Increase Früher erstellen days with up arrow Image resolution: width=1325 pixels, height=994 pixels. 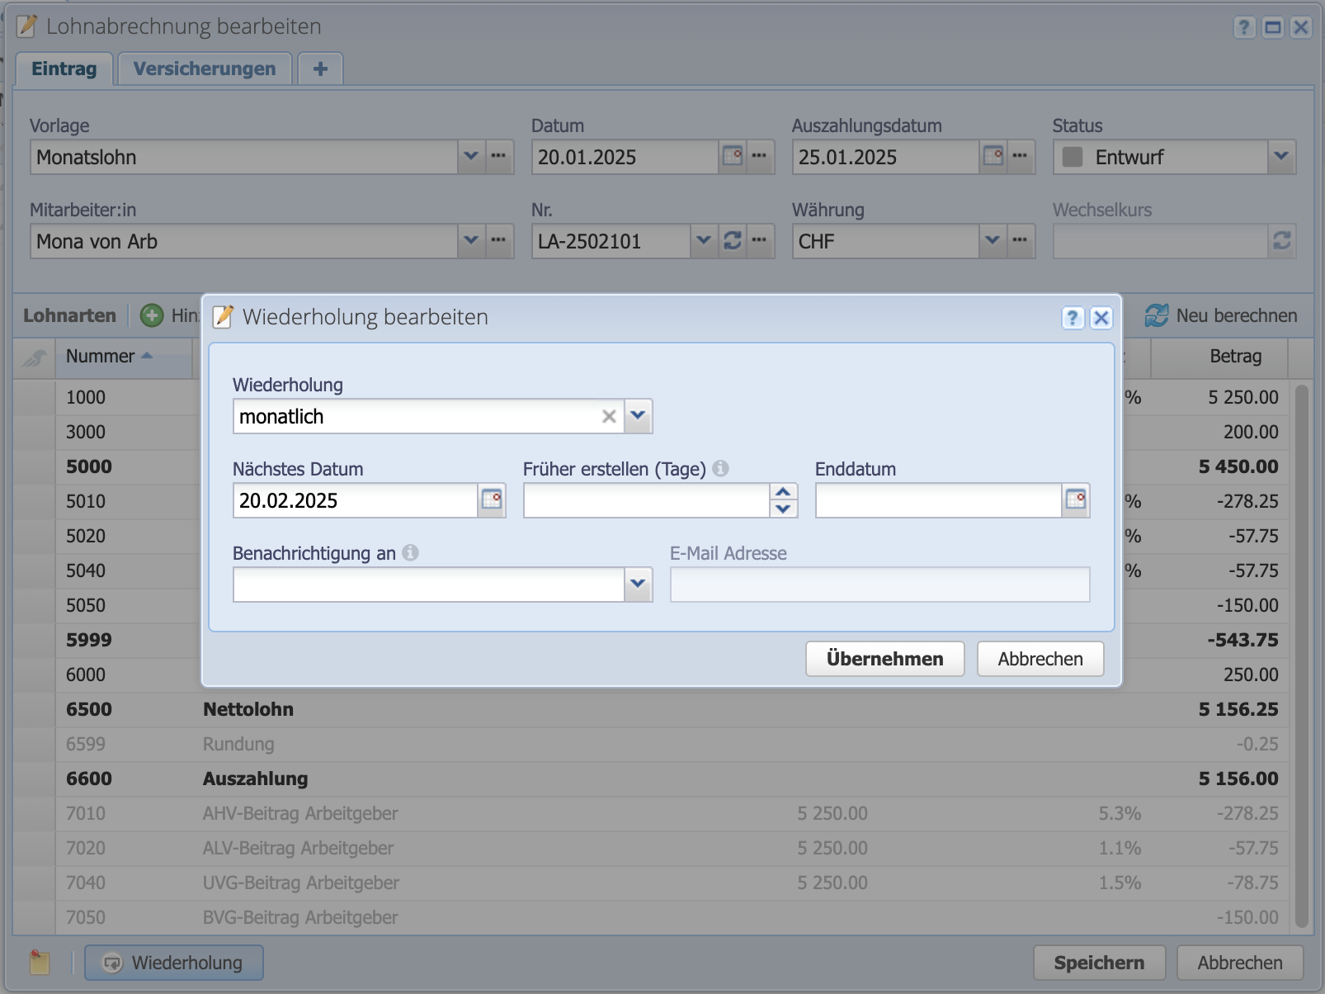783,492
